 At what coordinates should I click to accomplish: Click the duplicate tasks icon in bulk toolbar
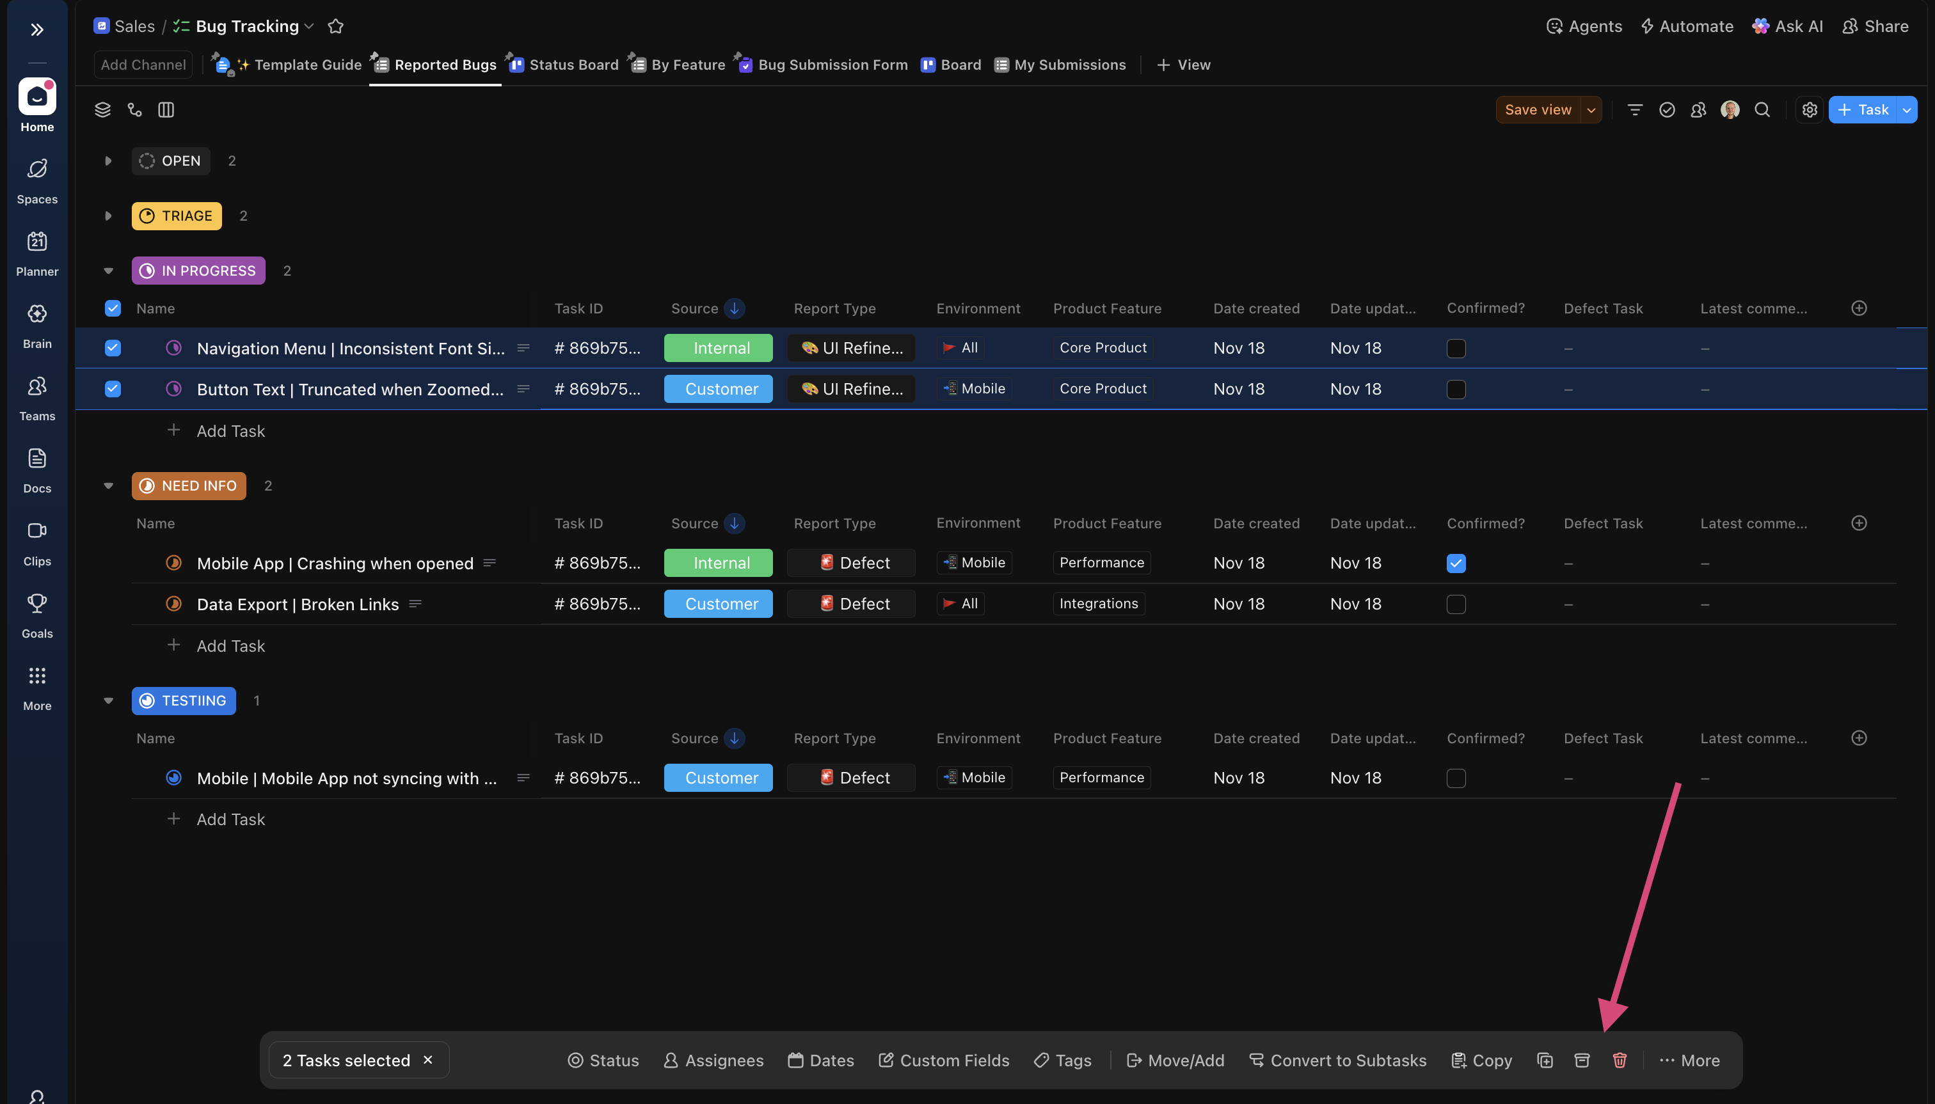coord(1545,1060)
